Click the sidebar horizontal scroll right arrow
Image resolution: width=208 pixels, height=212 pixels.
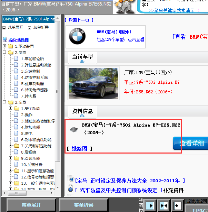[x=52, y=193]
